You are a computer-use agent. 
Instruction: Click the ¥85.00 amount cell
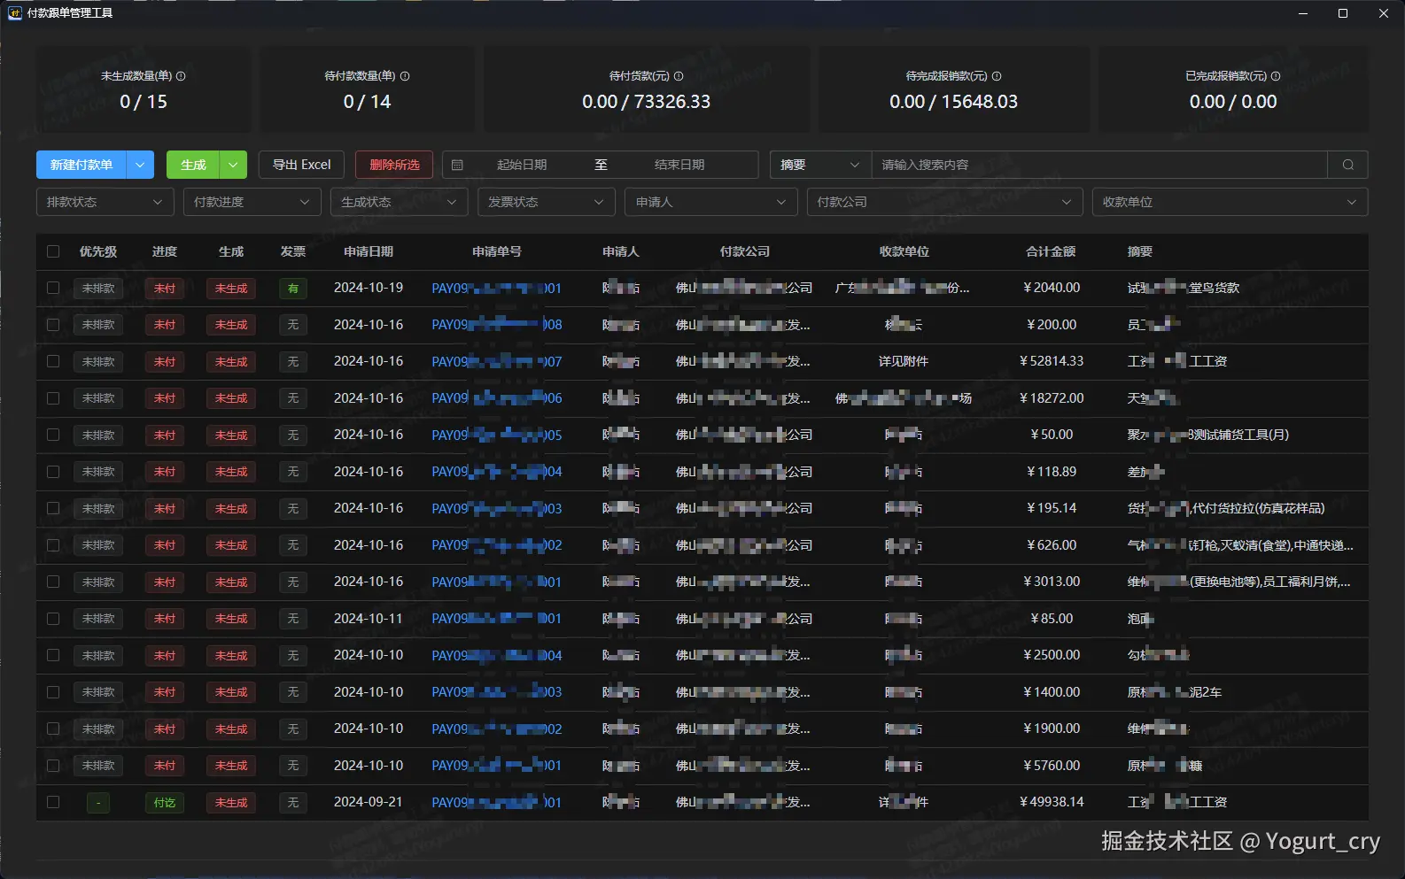[x=1052, y=618]
